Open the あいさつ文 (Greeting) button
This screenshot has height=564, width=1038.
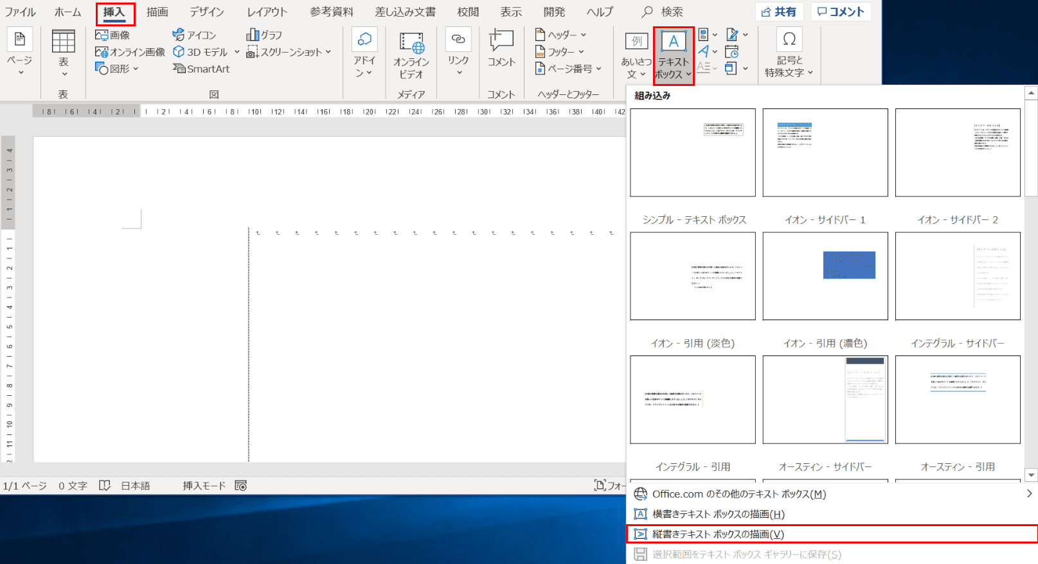(x=636, y=55)
